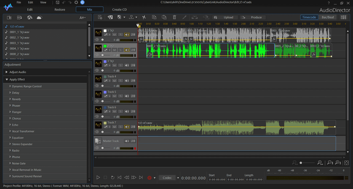
Task: Click the scissors split clip icon
Action: pyautogui.click(x=144, y=17)
